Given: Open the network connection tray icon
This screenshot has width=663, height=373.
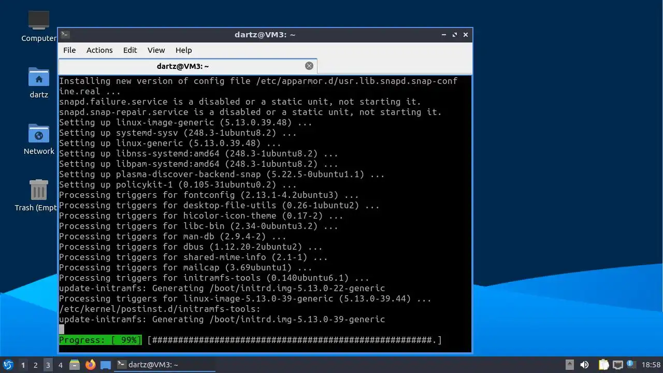Looking at the screenshot, I should point(617,365).
